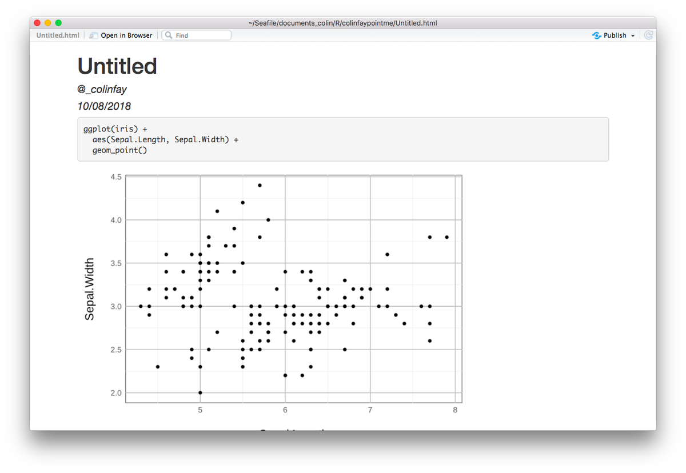Click the window title file path

[343, 23]
